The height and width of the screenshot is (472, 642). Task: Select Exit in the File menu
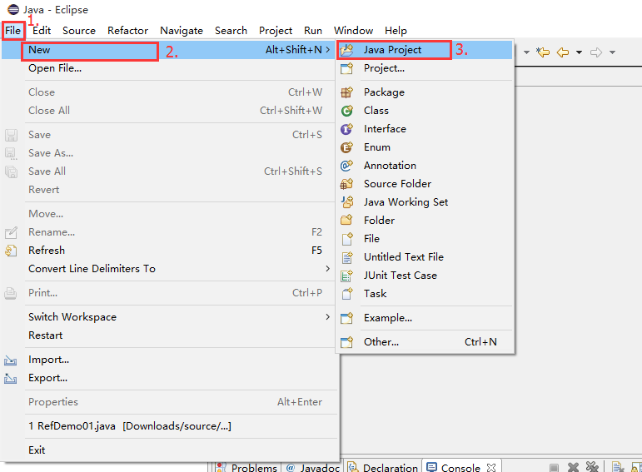pyautogui.click(x=170, y=450)
